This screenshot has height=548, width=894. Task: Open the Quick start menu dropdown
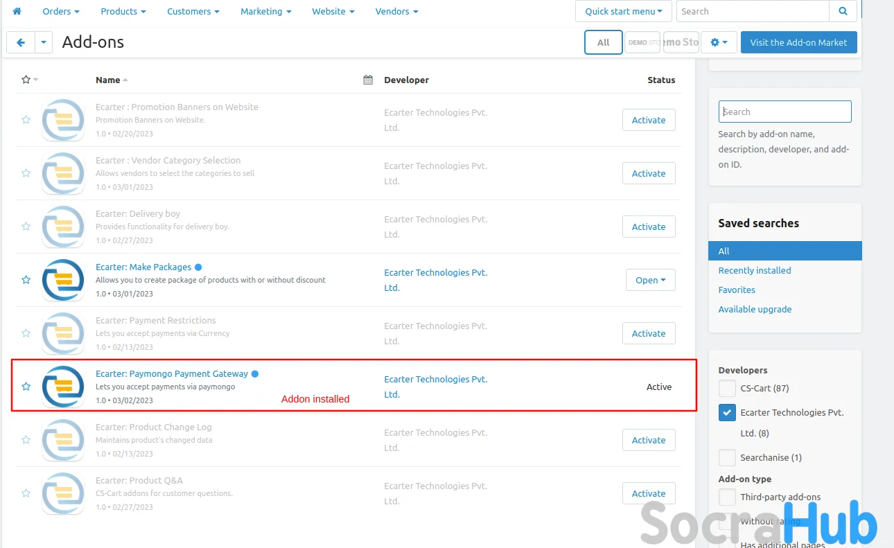624,11
